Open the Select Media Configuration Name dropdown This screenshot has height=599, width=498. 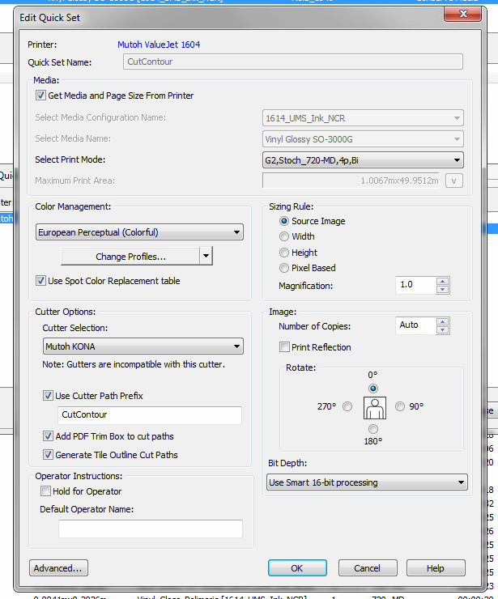(363, 118)
